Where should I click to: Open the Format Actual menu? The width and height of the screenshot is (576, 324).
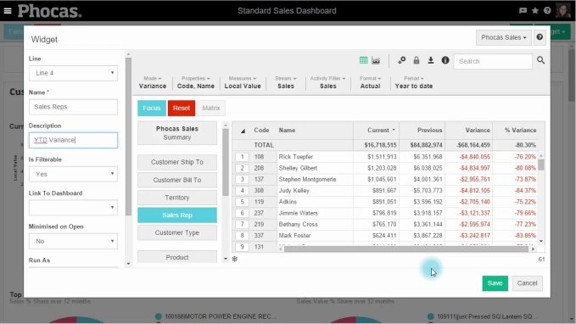(x=370, y=82)
